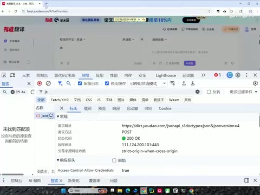Open the 术语库 dropdown on page
This screenshot has width=260, height=195.
128,40
